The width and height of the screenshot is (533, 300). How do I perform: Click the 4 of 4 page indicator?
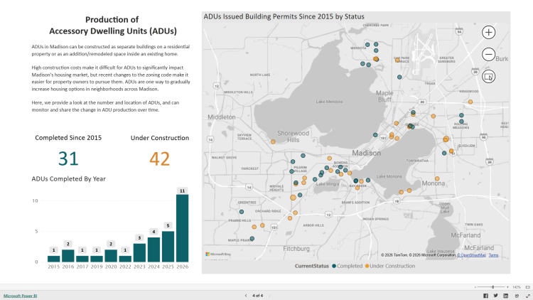[x=258, y=296]
